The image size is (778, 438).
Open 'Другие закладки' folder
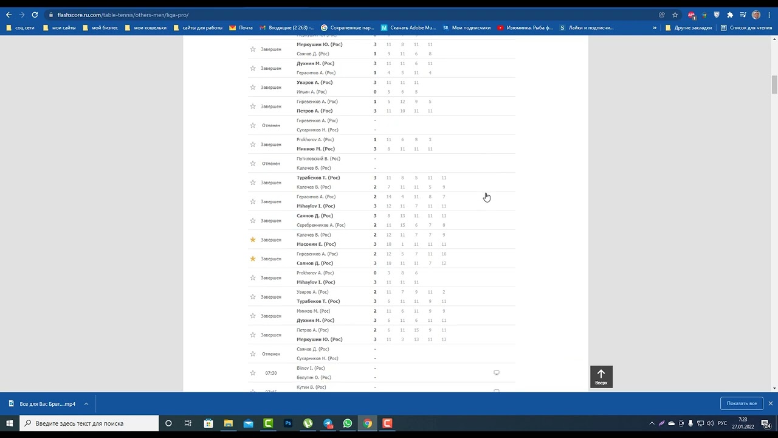coord(689,27)
